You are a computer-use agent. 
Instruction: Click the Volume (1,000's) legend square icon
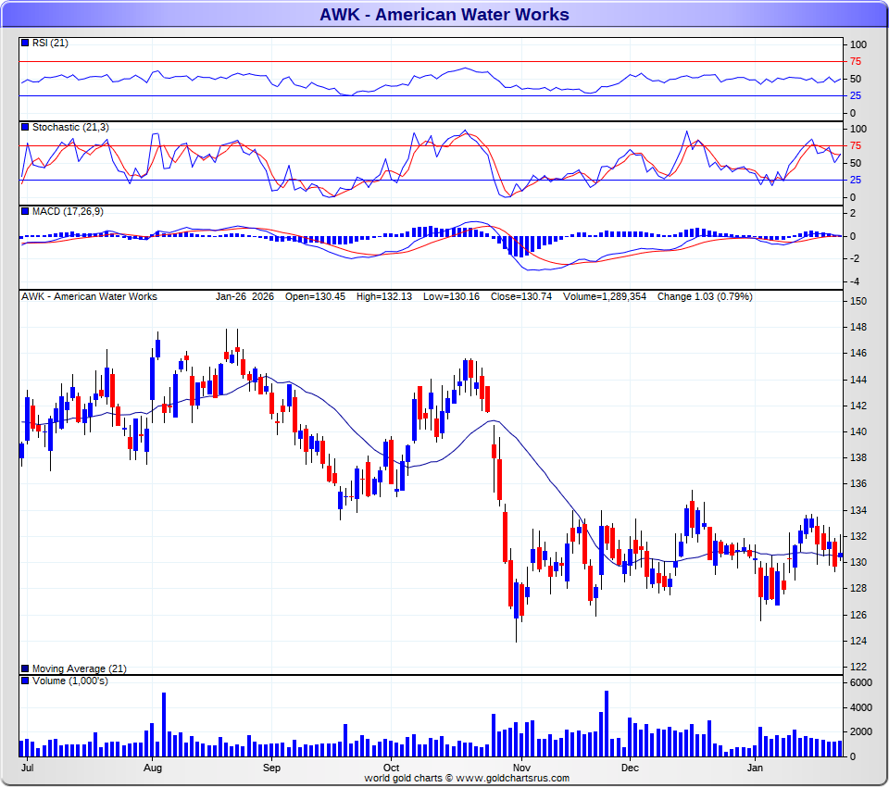(x=25, y=681)
